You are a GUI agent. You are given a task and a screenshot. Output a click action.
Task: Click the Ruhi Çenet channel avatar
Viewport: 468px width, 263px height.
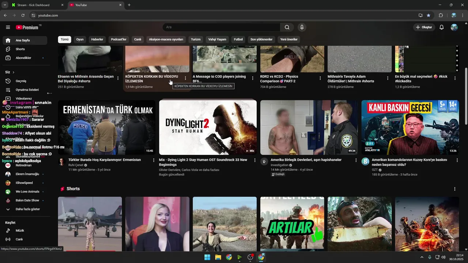pyautogui.click(x=62, y=161)
